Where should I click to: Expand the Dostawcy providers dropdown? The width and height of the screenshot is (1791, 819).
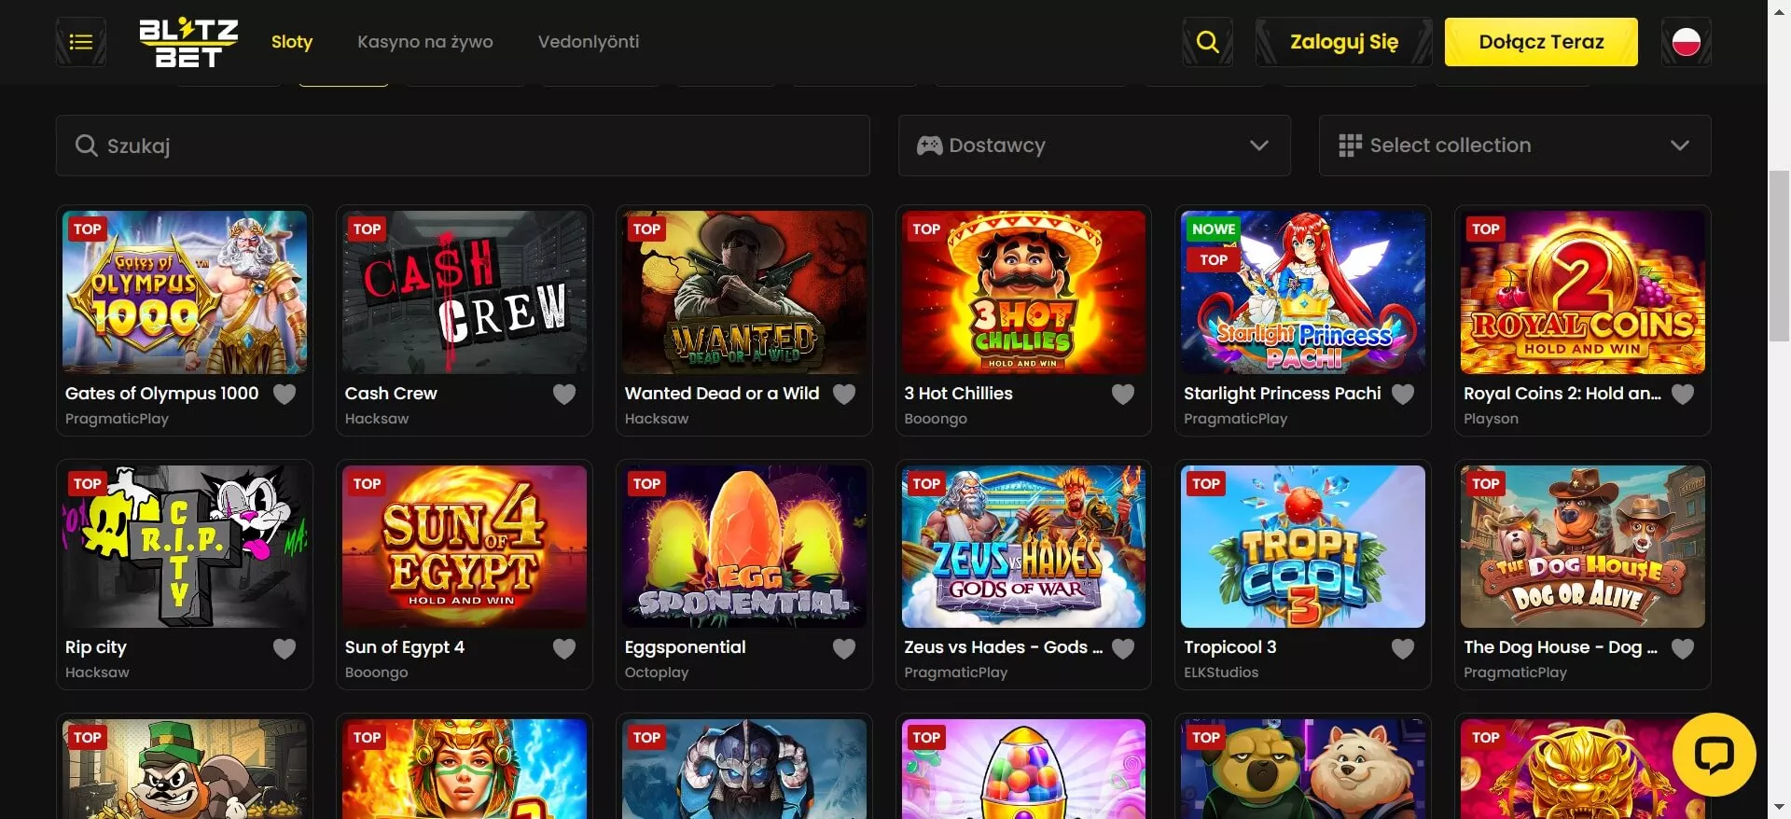[1093, 146]
